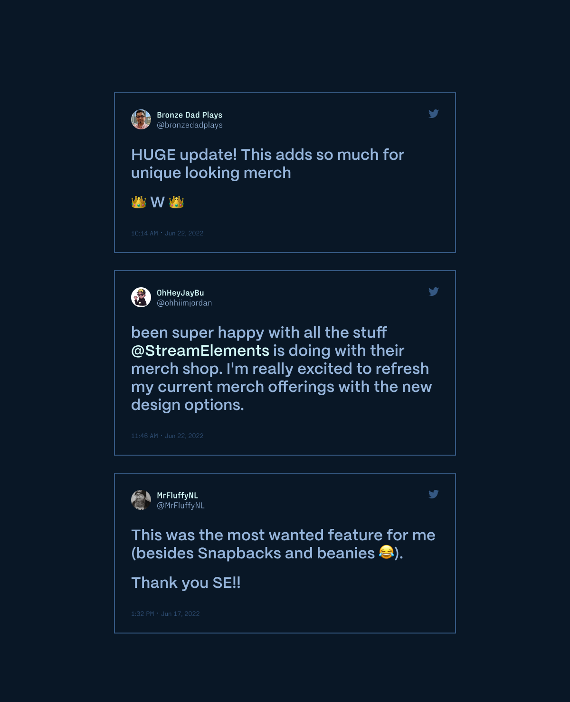Click the HUGE update tweet text
Viewport: 570px width, 702px height.
coord(267,163)
